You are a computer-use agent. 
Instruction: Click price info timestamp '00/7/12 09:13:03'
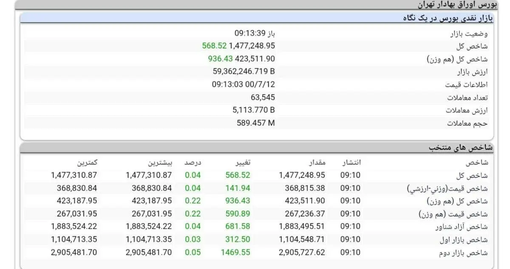[244, 84]
